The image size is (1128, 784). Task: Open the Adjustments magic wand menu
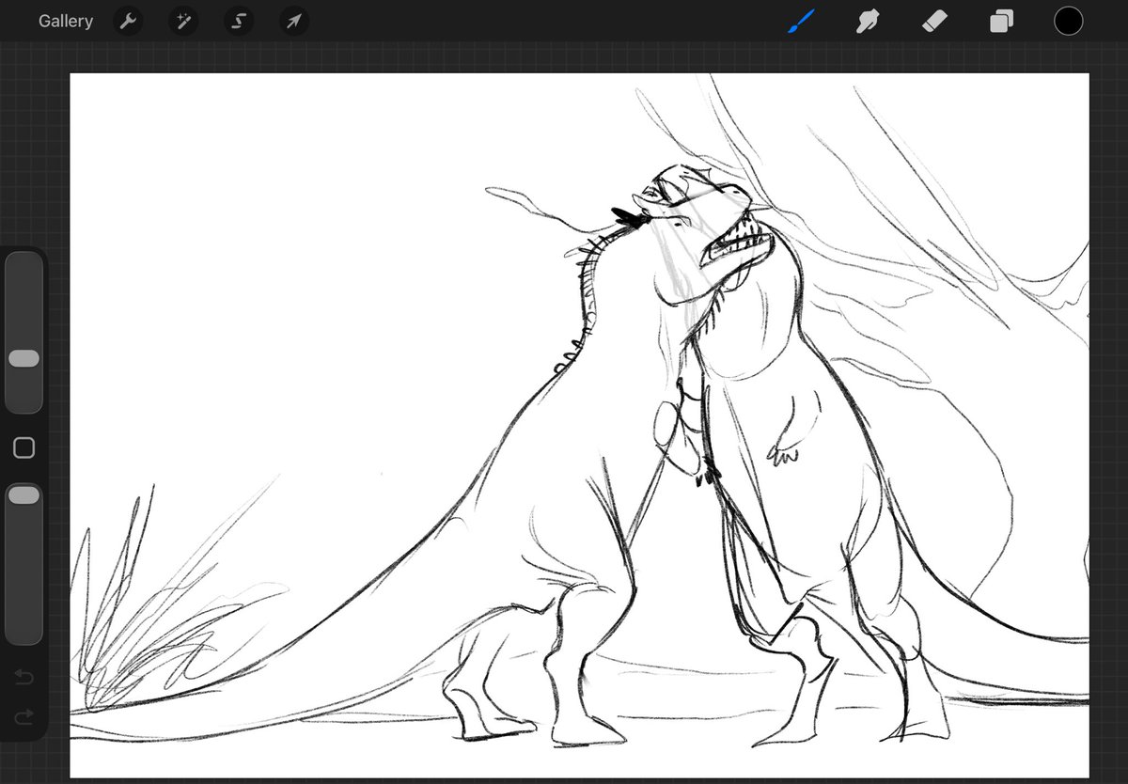point(182,21)
